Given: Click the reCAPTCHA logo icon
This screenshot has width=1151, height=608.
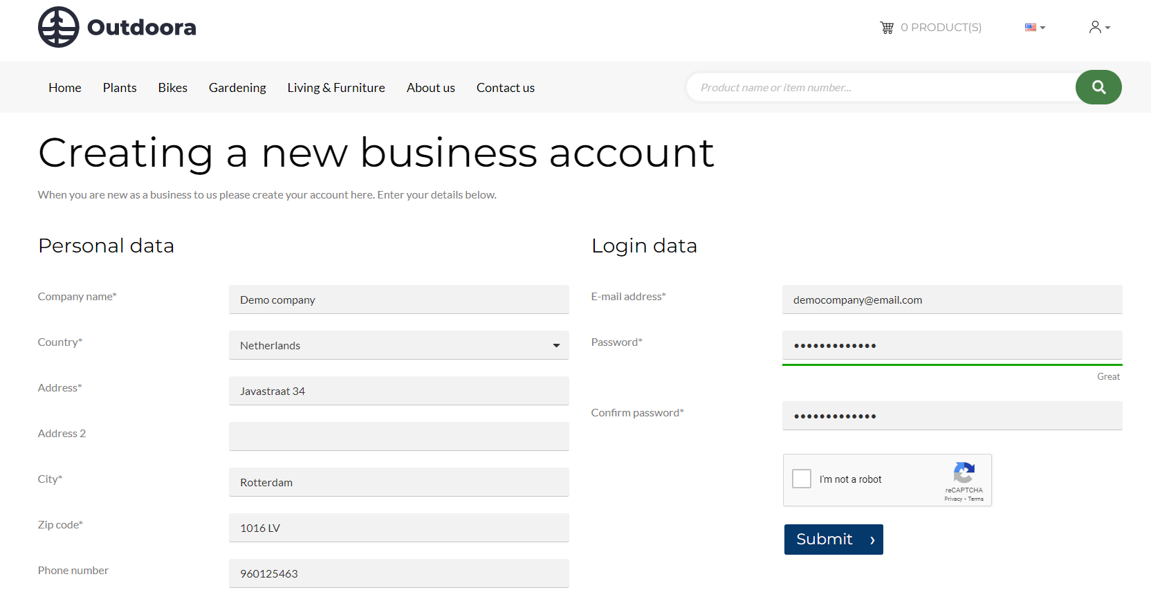Looking at the screenshot, I should click(964, 473).
